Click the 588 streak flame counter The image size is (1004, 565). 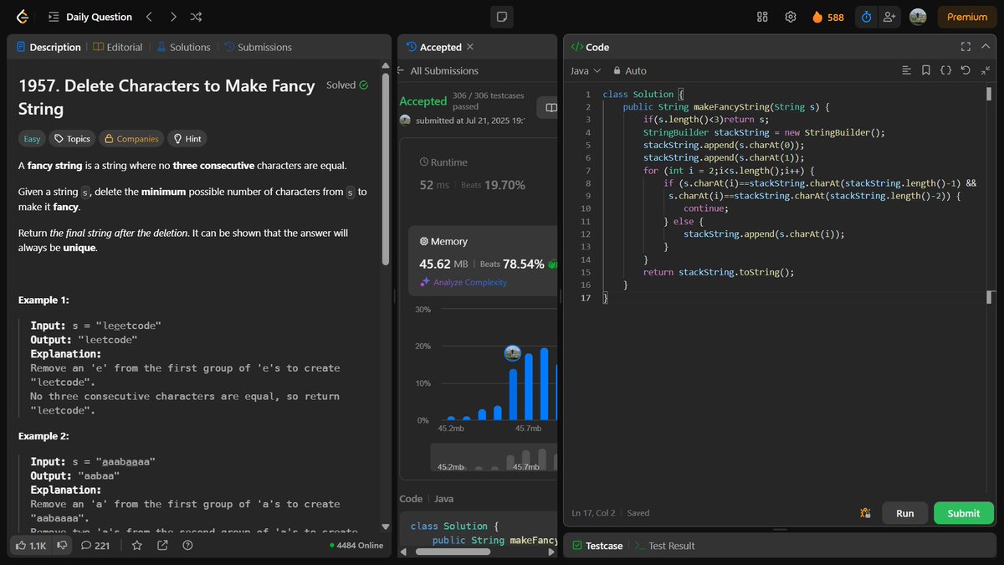(827, 17)
